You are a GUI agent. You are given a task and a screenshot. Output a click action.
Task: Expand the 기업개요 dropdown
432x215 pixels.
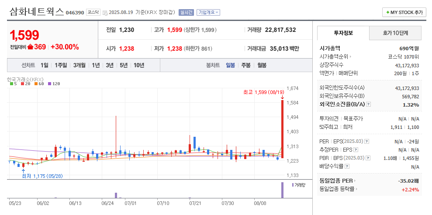coord(208,12)
